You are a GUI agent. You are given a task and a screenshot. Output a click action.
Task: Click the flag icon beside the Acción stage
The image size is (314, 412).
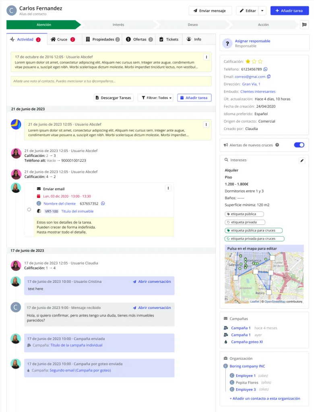pos(304,25)
